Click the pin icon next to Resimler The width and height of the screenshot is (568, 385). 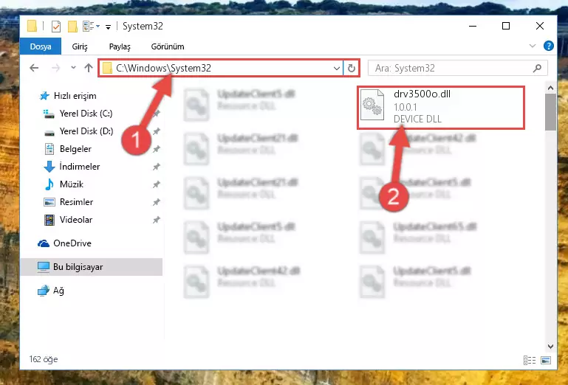(156, 202)
